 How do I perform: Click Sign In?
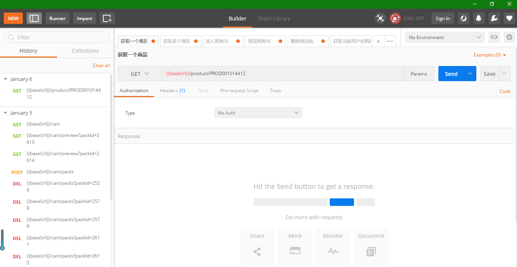pyautogui.click(x=443, y=18)
